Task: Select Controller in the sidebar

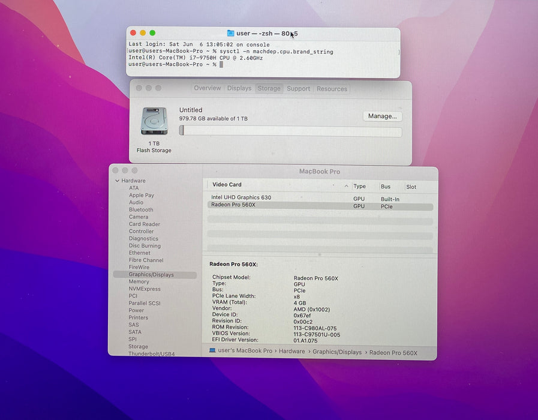Action: click(141, 231)
